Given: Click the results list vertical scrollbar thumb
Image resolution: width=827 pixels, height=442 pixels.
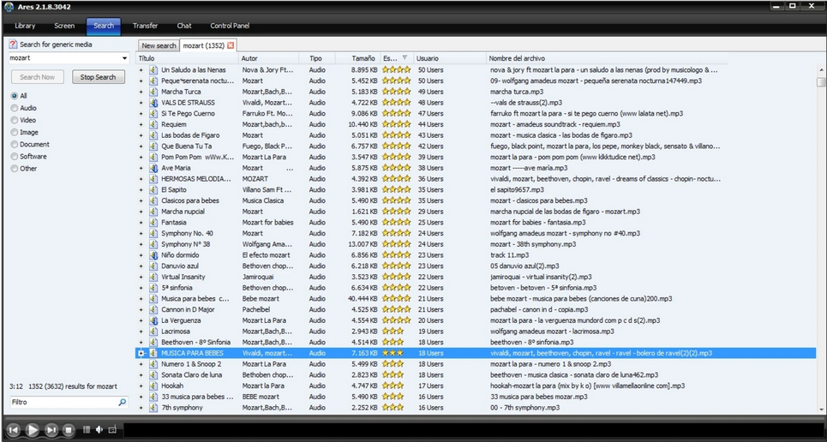Looking at the screenshot, I should (x=821, y=81).
